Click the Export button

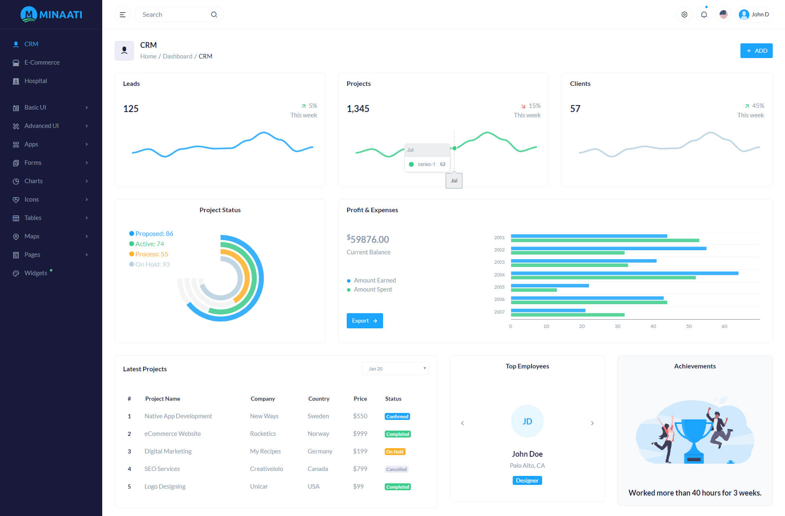coord(364,321)
